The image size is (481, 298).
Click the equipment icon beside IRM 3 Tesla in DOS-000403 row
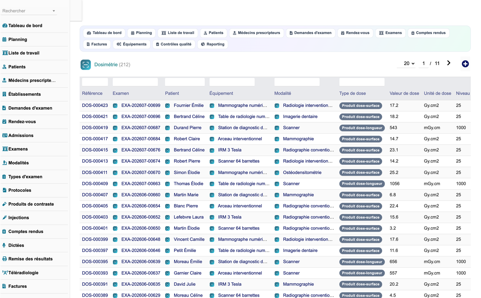(212, 217)
